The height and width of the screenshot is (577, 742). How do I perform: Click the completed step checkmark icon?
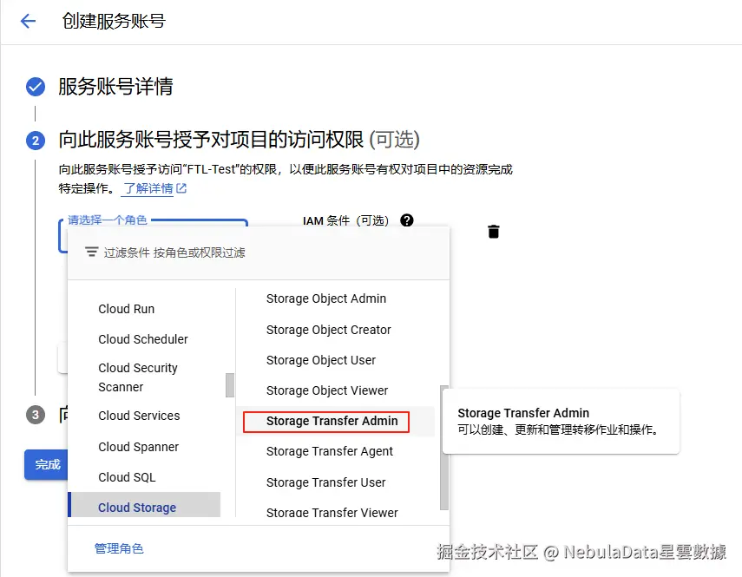(36, 87)
